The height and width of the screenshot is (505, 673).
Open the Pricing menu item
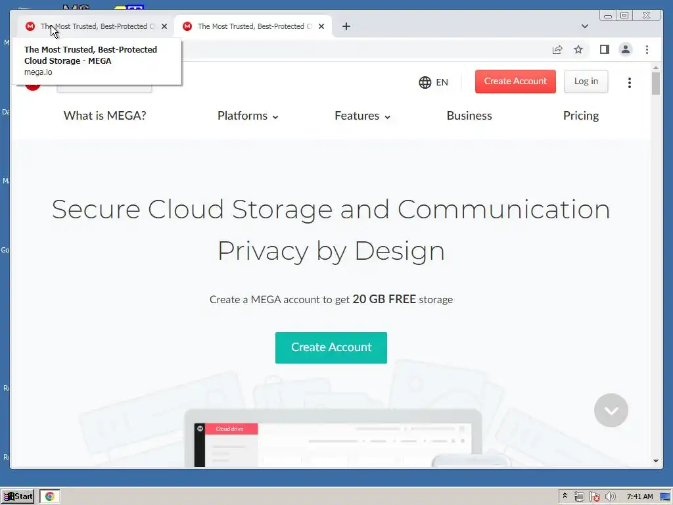pos(581,116)
